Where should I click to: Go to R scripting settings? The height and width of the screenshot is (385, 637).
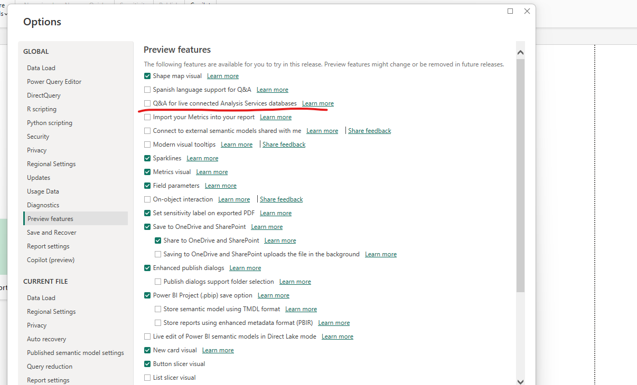point(76,109)
